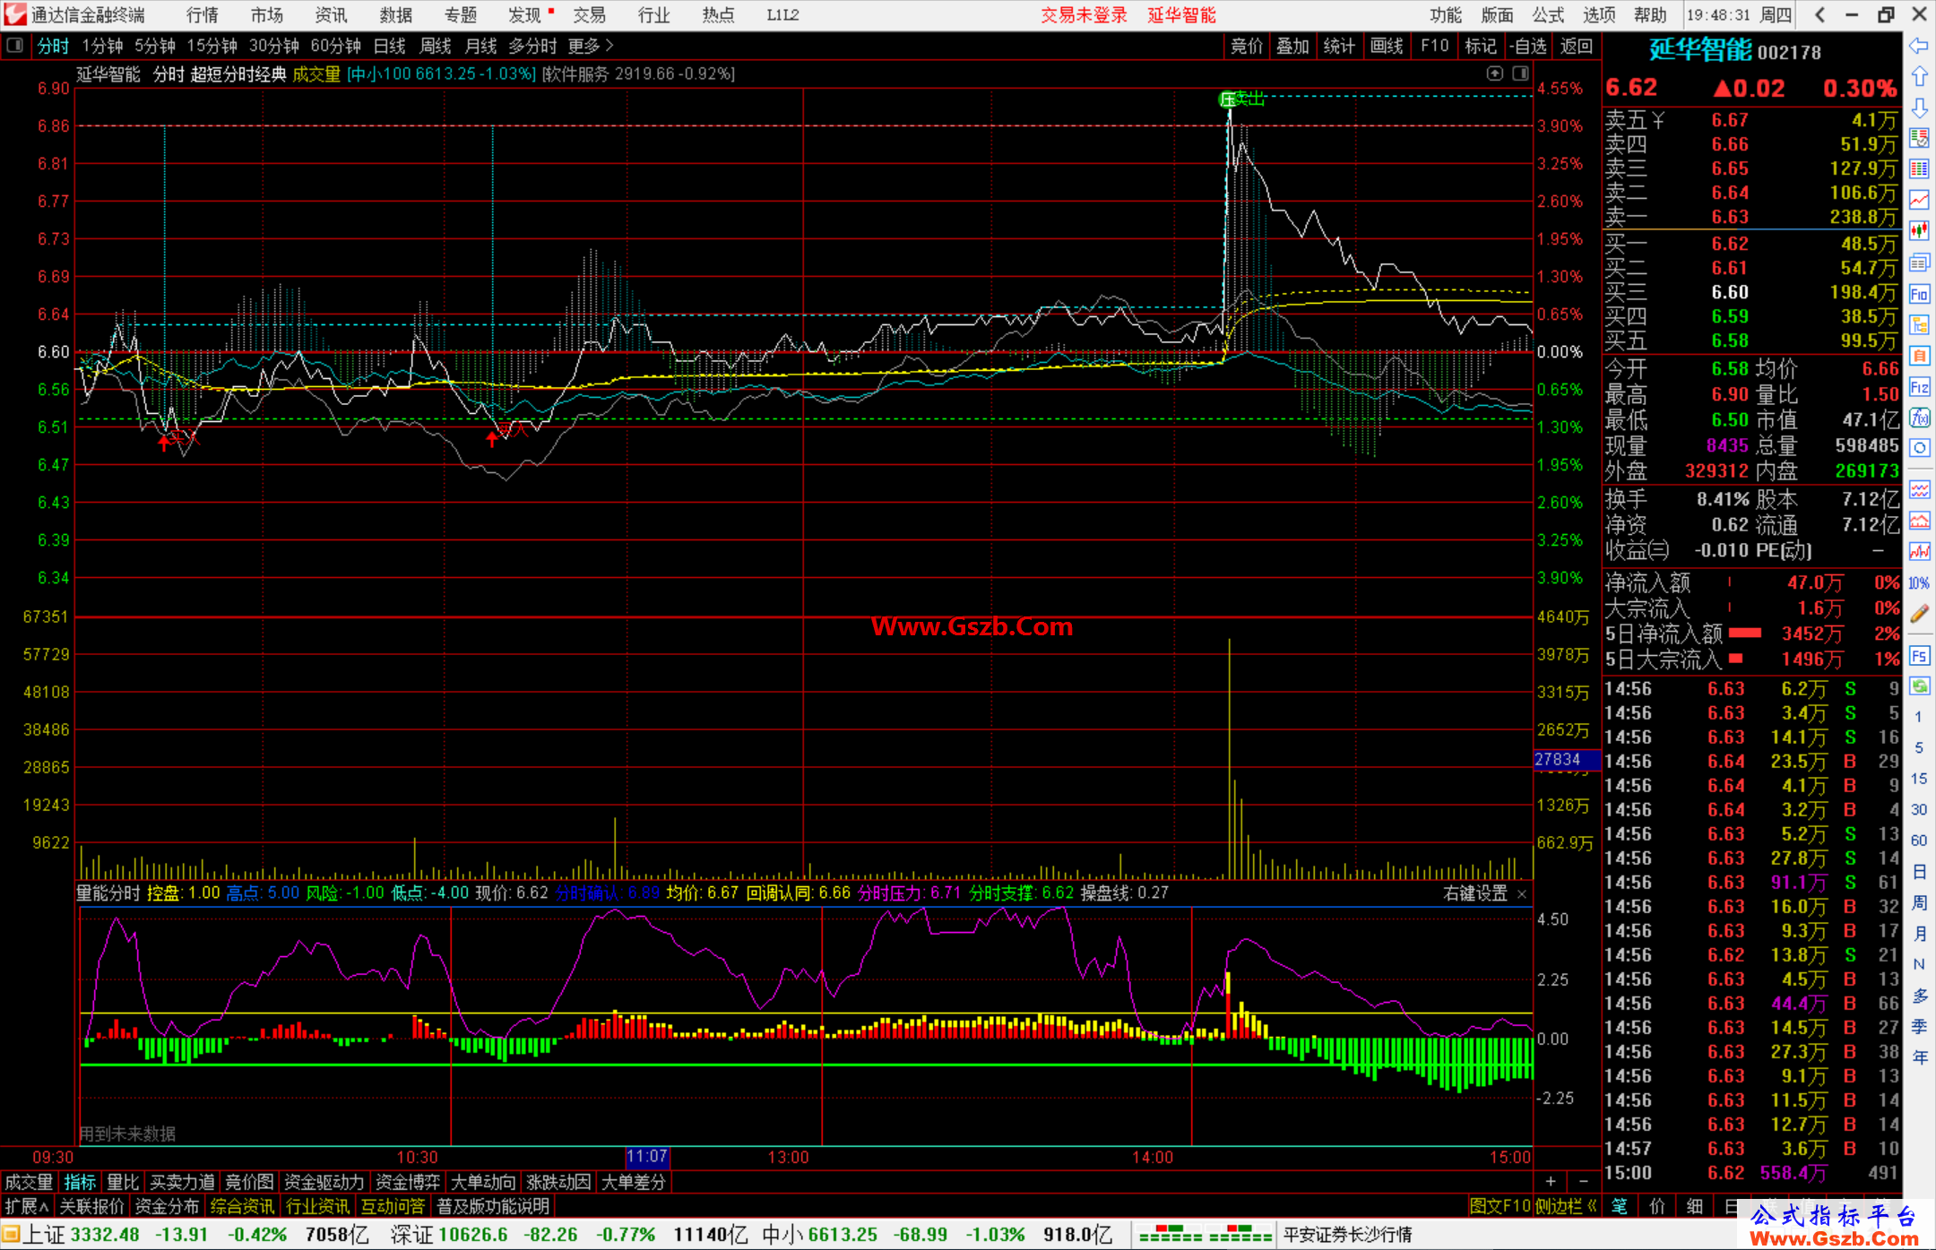Switch to the 5分钟 period
Viewport: 1936px width, 1250px height.
pyautogui.click(x=155, y=46)
